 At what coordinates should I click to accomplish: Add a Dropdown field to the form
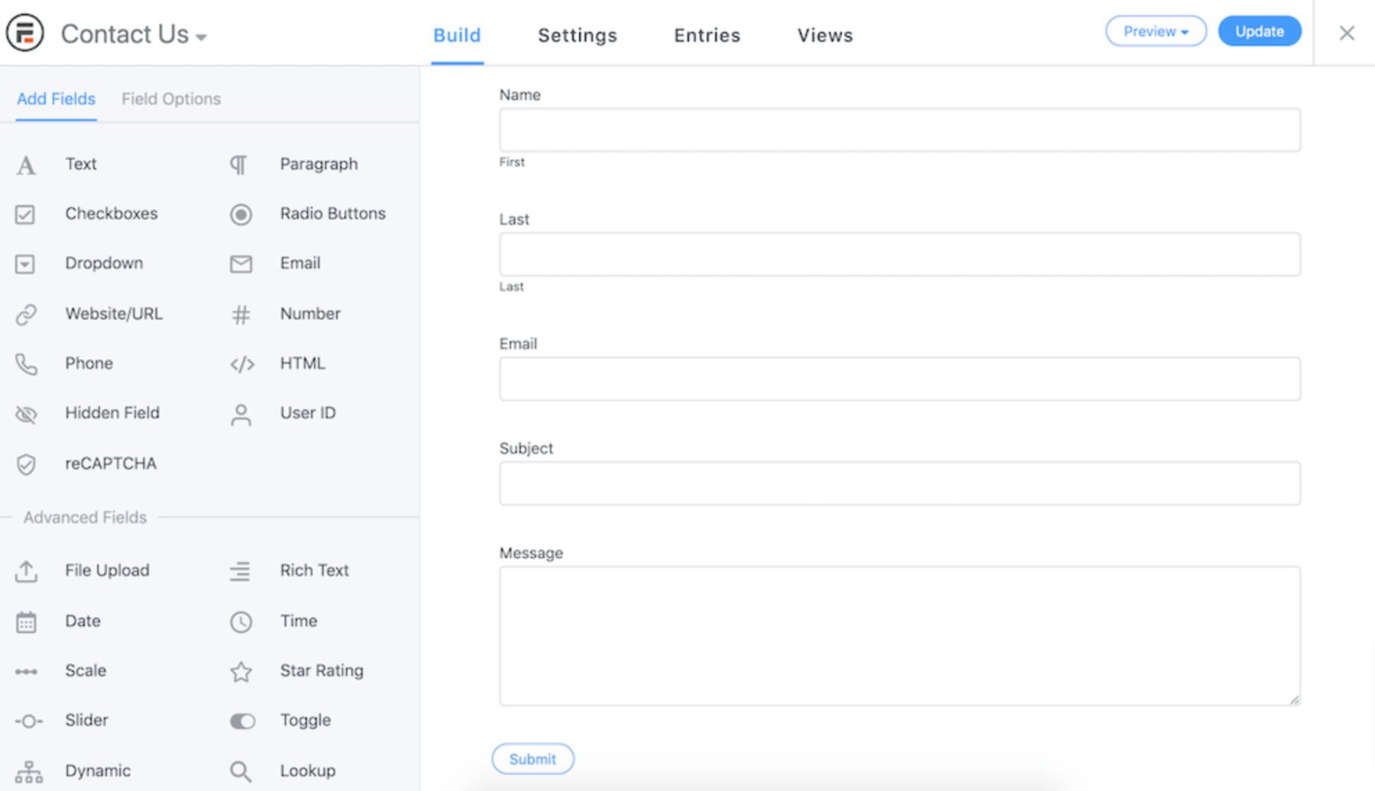click(105, 263)
